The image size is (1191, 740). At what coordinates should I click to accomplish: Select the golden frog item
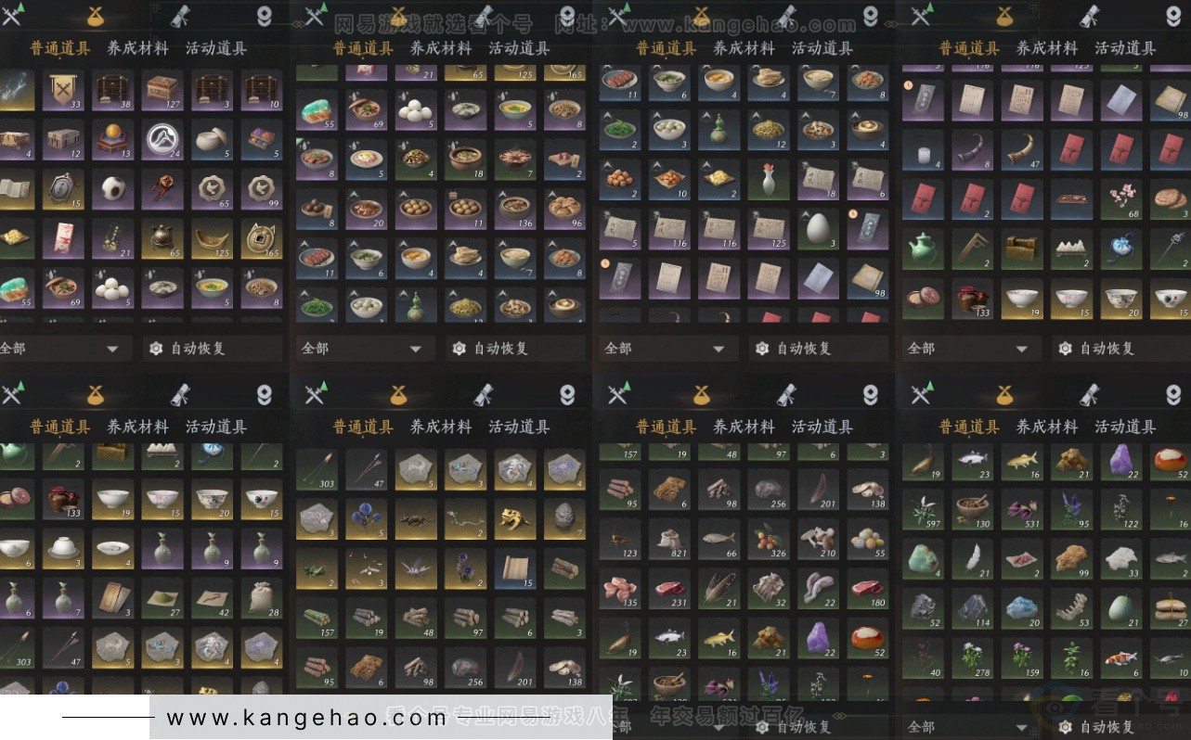pos(516,519)
